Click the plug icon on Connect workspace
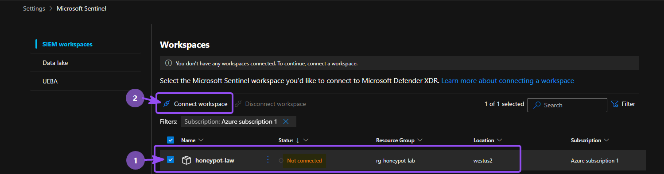 point(167,104)
